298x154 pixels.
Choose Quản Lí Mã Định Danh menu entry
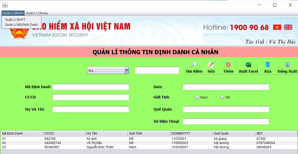[21, 24]
